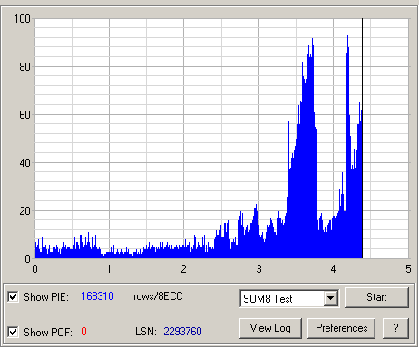Uncheck the Show PIE checkbox
The height and width of the screenshot is (348, 419).
[x=13, y=296]
